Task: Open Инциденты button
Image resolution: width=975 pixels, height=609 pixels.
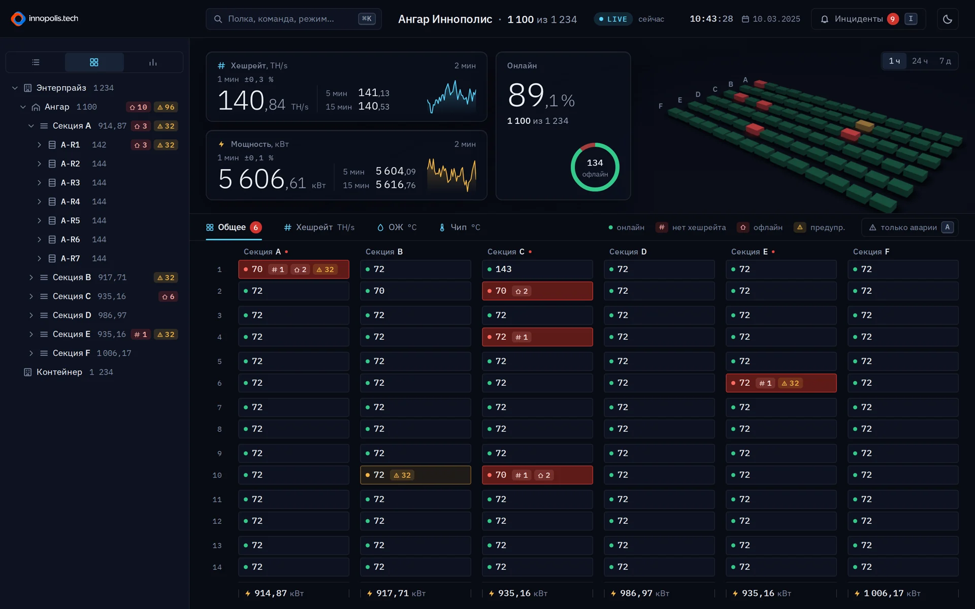Action: point(868,19)
